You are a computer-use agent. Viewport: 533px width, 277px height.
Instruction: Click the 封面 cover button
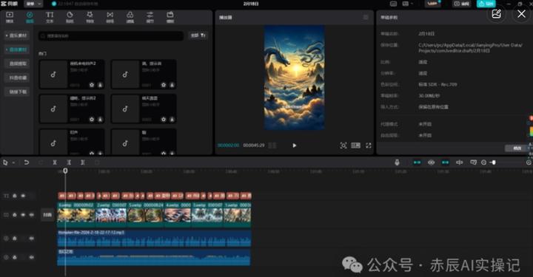(x=47, y=215)
